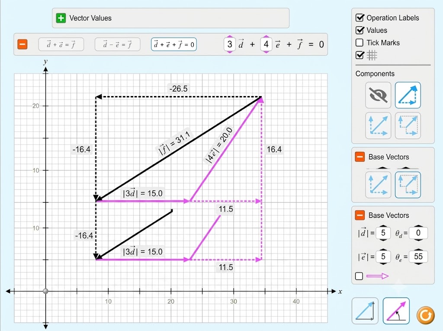Click the |d| magnitude value field
The width and height of the screenshot is (443, 331).
(x=383, y=233)
